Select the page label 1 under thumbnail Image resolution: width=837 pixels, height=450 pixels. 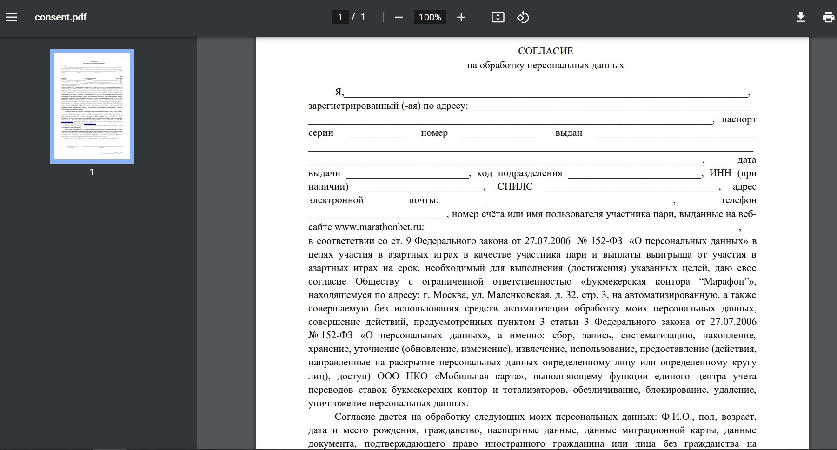(x=92, y=172)
